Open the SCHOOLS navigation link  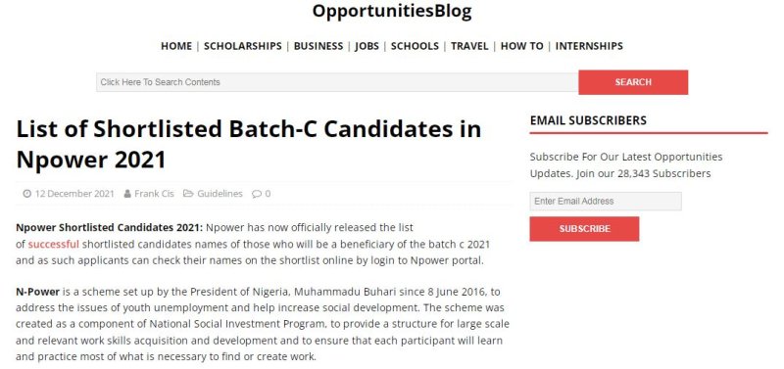(415, 46)
